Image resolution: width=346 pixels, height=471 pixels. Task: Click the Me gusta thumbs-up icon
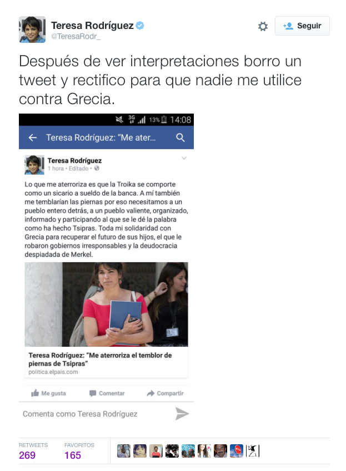(x=35, y=393)
